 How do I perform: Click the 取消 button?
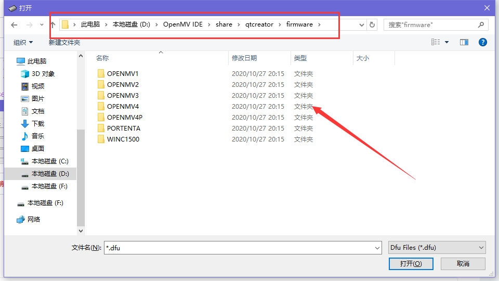coord(463,263)
